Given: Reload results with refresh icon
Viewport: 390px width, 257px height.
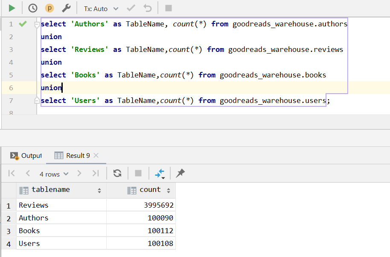Looking at the screenshot, I should point(117,173).
